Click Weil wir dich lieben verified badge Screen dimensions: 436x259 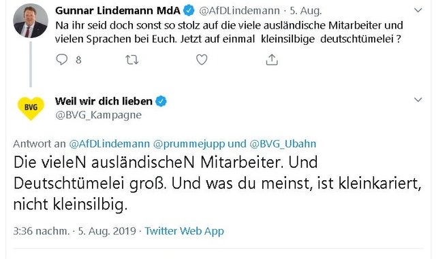[x=161, y=101]
